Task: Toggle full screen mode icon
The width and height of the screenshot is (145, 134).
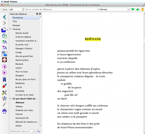Action: [x=4, y=60]
